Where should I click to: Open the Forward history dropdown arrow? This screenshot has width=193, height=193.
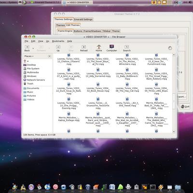(x=49, y=48)
